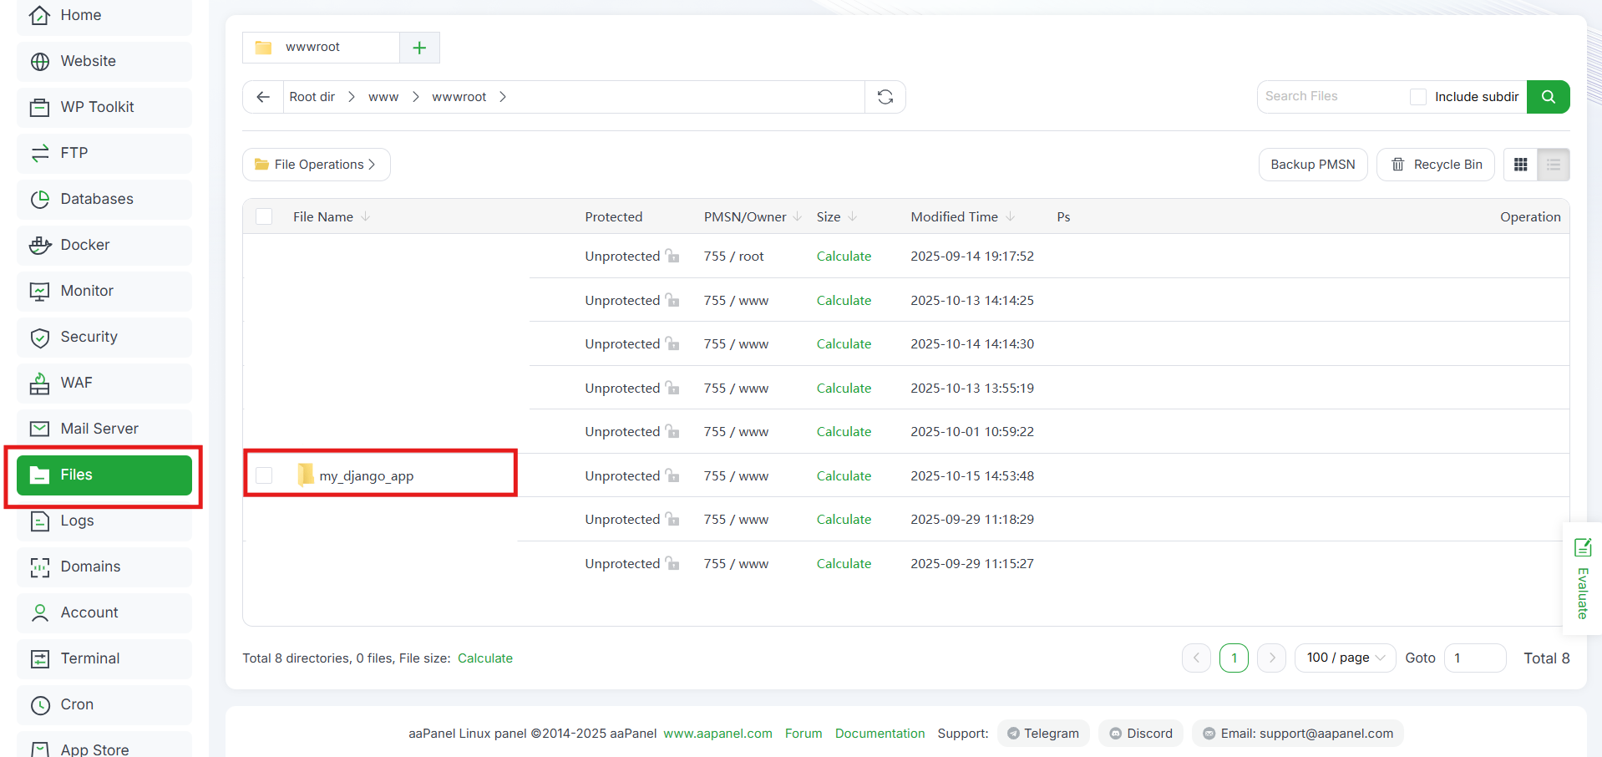
Task: Click www in the breadcrumb path
Action: 383,97
